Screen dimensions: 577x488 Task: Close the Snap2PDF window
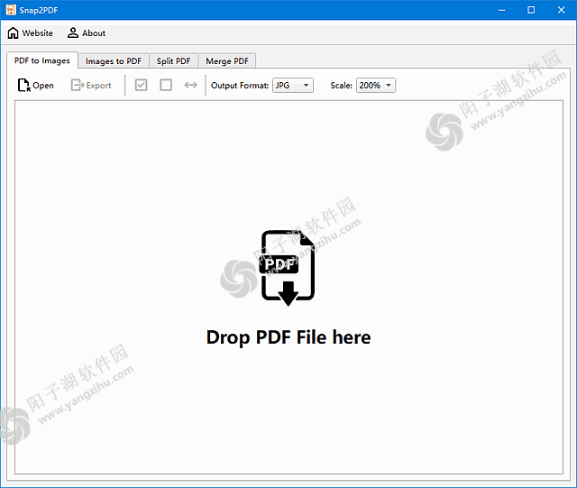pyautogui.click(x=561, y=10)
